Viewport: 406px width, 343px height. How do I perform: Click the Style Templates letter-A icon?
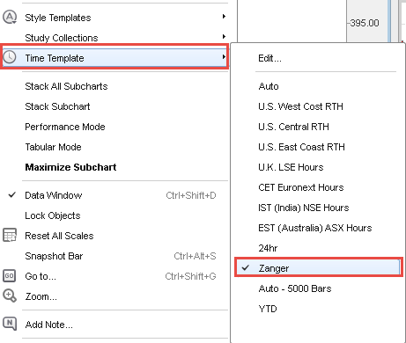(10, 18)
